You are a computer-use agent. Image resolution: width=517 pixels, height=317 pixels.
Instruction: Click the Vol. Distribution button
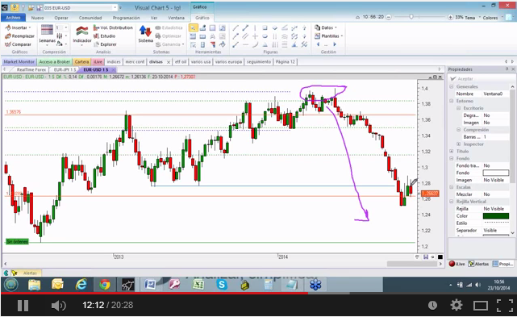113,27
